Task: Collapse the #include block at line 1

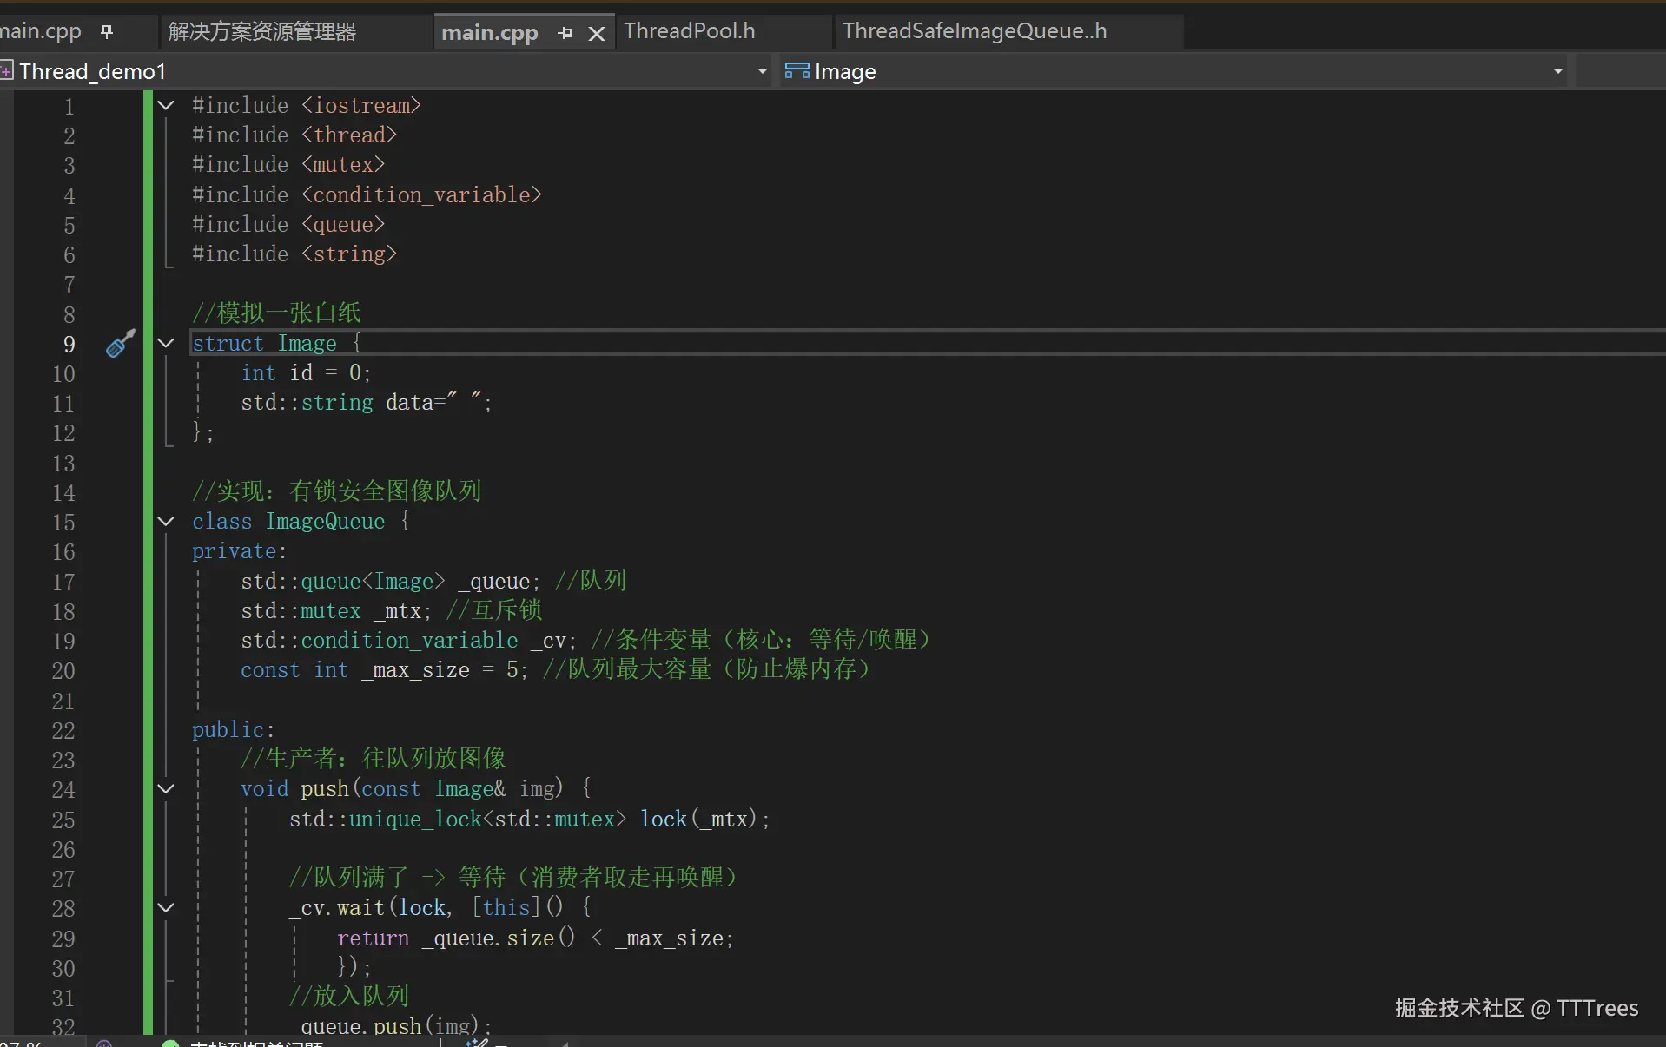Action: pos(166,106)
